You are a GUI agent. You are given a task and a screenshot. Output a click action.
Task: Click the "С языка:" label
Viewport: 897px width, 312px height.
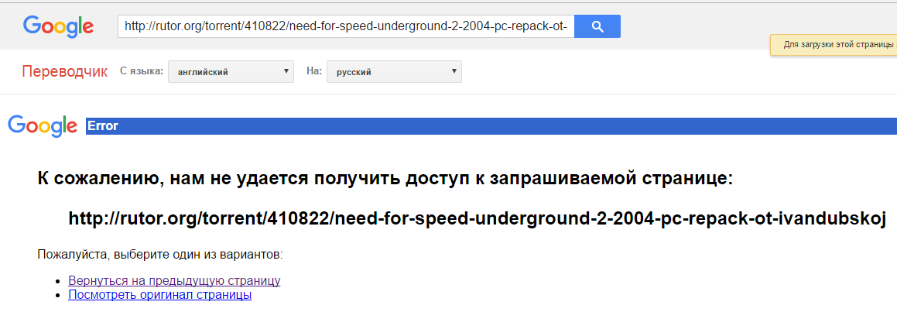coord(142,71)
